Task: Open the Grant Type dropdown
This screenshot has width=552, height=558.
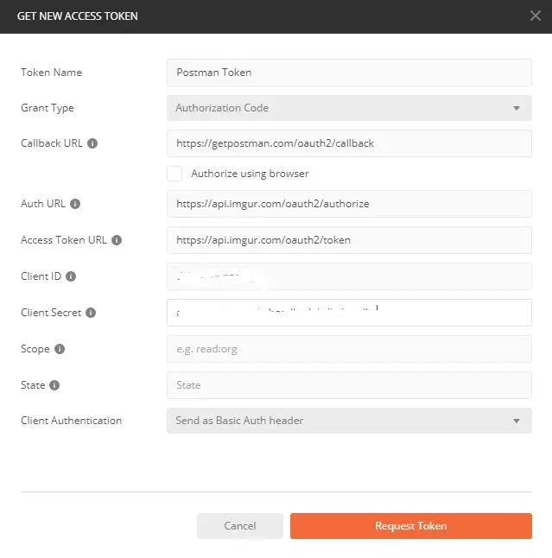Action: pyautogui.click(x=349, y=108)
